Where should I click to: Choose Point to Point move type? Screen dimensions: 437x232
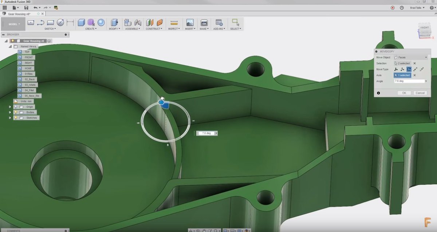416,69
